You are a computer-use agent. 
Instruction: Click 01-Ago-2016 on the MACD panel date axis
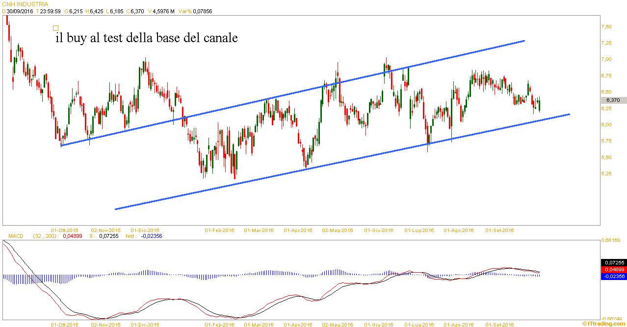pos(459,324)
